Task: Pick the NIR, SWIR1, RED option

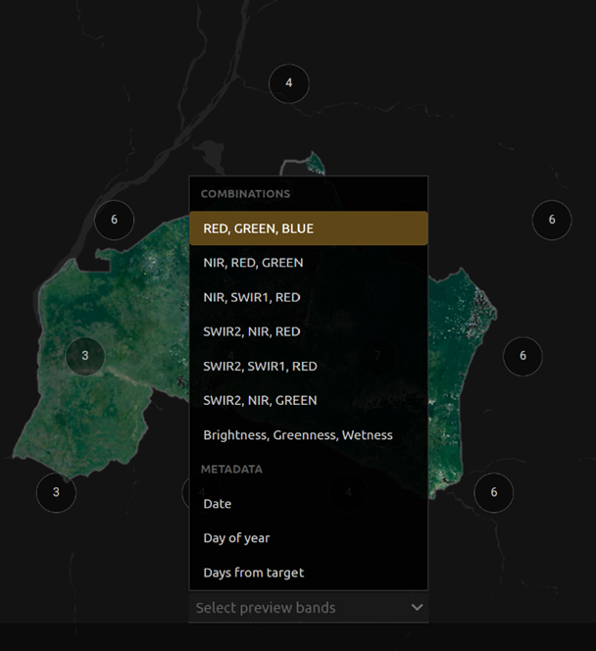Action: pyautogui.click(x=308, y=297)
